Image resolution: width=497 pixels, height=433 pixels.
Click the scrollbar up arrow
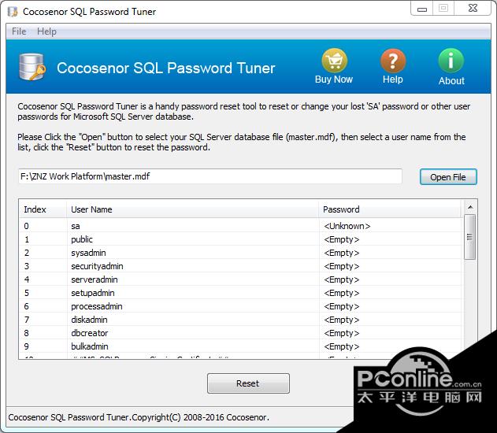pyautogui.click(x=470, y=207)
